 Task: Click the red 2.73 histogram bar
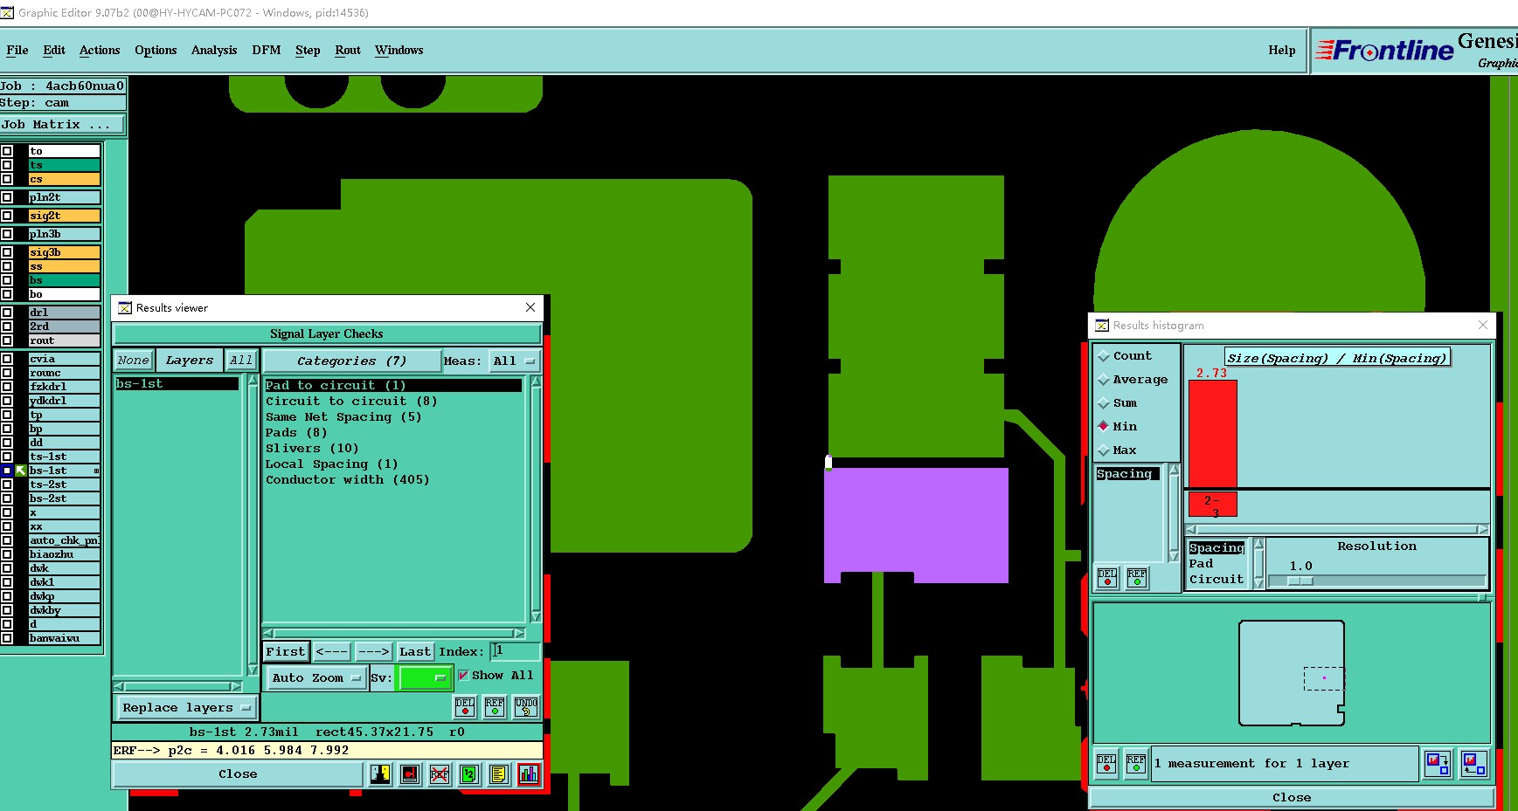click(x=1213, y=434)
